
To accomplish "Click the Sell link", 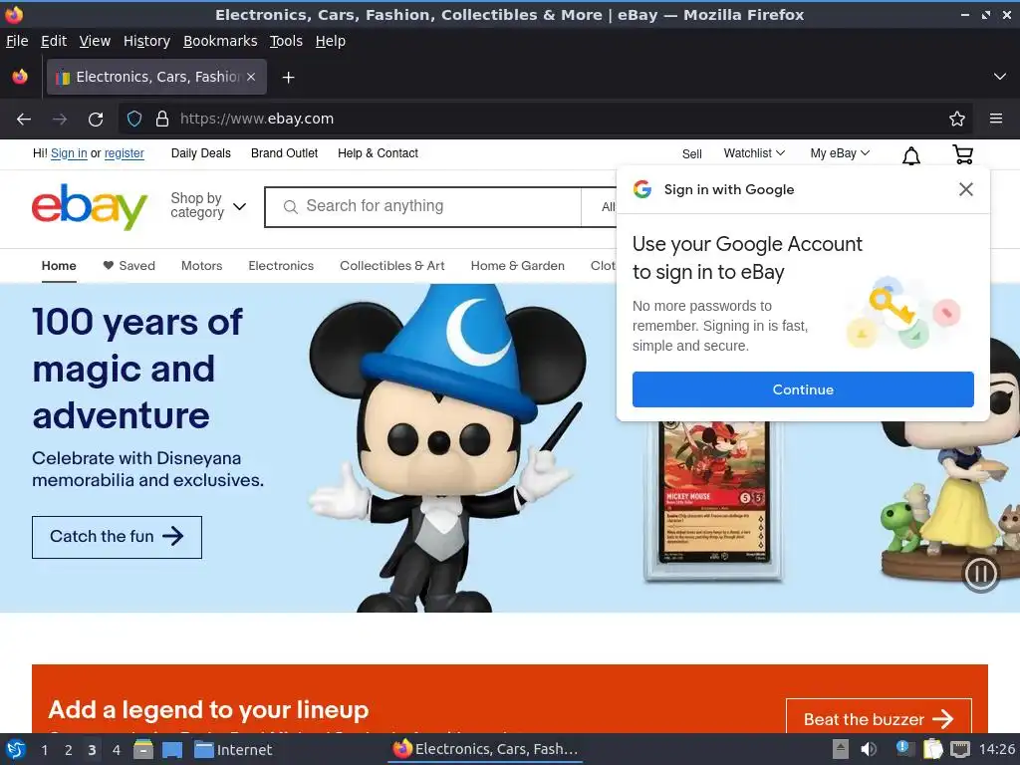I will (x=691, y=154).
